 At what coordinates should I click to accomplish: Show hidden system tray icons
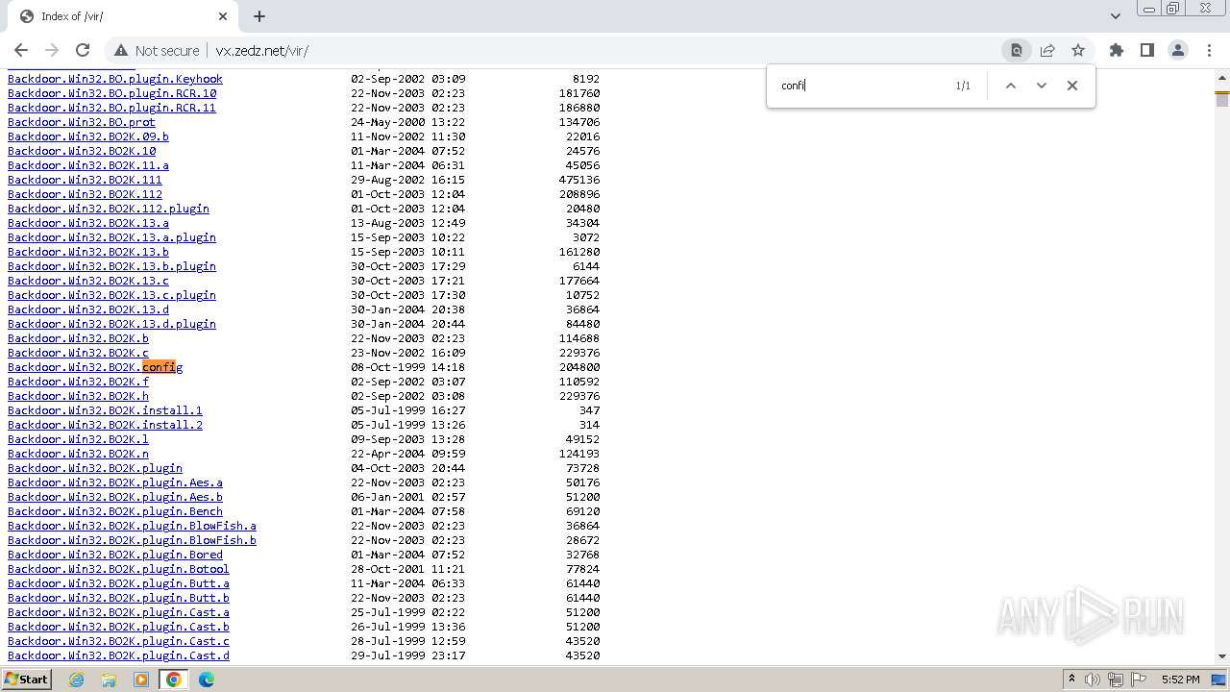pyautogui.click(x=1071, y=679)
